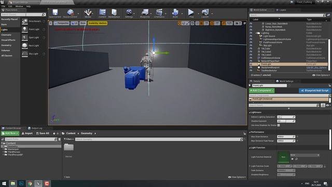Image resolution: width=332 pixels, height=187 pixels.
Task: Click the Unreal Engine logo icon
Action: (2, 2)
